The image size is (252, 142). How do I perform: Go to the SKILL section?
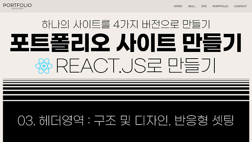tap(192, 6)
